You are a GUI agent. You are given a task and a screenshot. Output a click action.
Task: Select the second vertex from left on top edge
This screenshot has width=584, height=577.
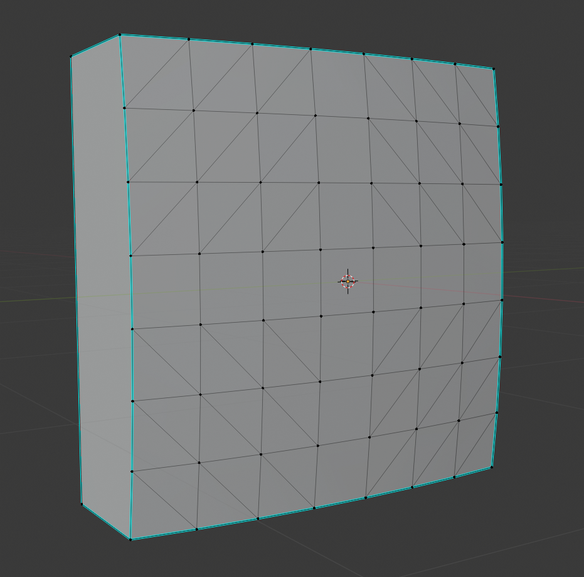coord(189,39)
